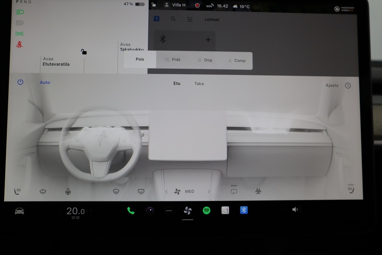Open the Phone app from the taskbar
Screen dimensions: 382x255
tap(130, 210)
